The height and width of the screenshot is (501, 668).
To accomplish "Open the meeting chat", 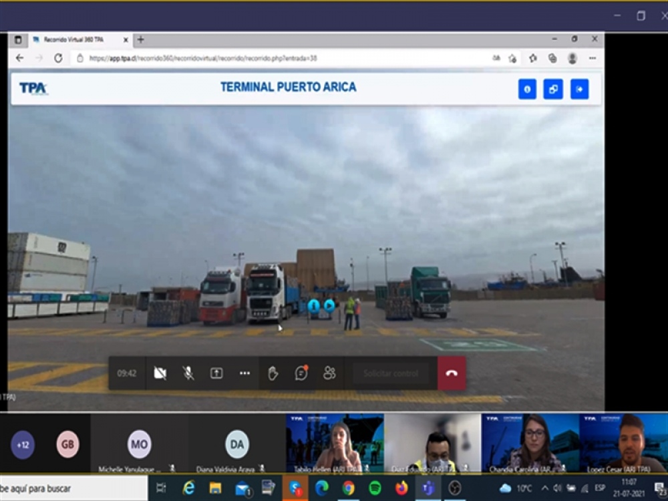I will pos(301,373).
